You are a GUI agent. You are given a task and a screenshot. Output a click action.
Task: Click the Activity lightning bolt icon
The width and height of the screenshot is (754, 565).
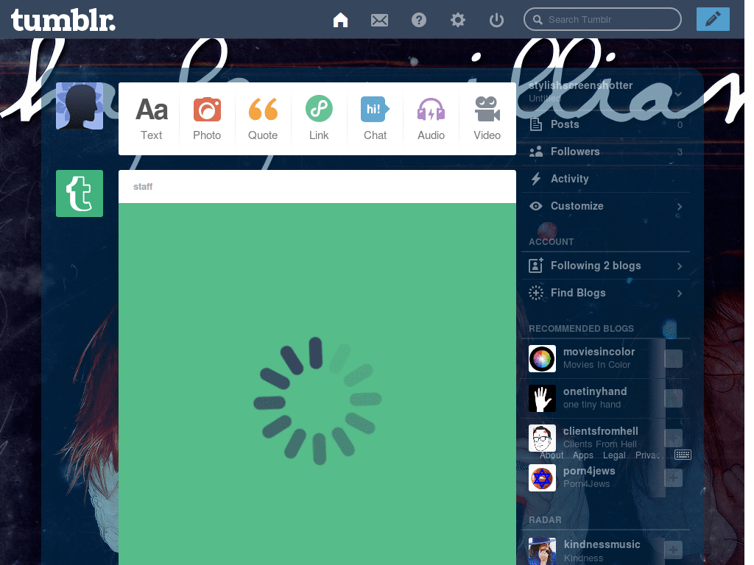pyautogui.click(x=536, y=179)
